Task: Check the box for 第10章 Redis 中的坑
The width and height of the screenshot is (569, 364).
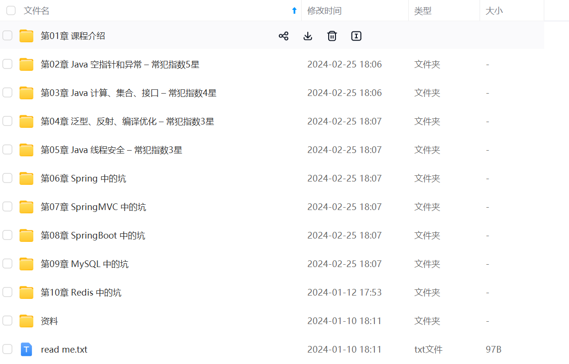Action: tap(7, 292)
